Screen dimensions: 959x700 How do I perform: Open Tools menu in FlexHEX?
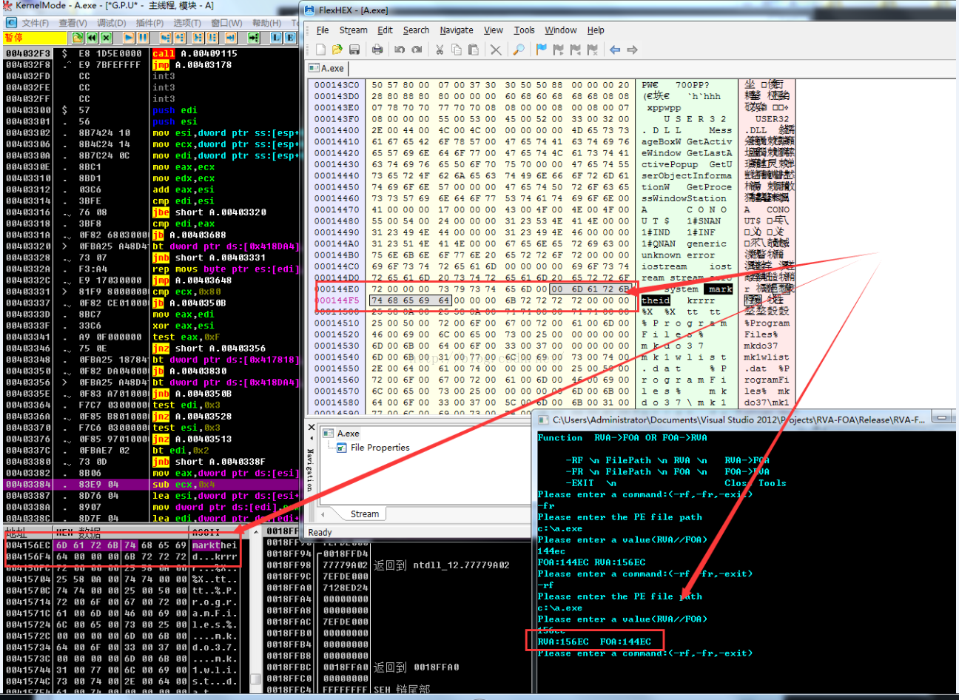tap(524, 30)
